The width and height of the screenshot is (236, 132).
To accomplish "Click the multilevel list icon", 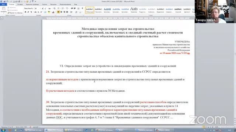I will click(x=67, y=8).
